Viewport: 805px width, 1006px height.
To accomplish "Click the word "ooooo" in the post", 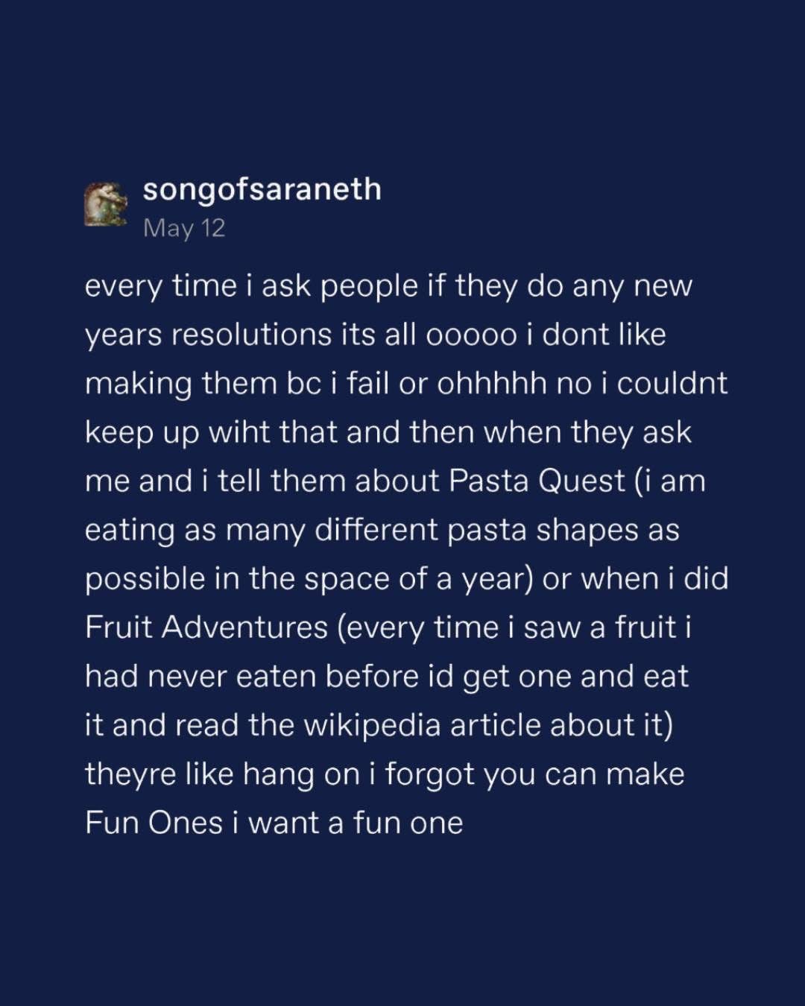I will coord(470,335).
